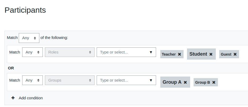This screenshot has width=248, height=107.
Task: Click the Teacher tag label
Action: pos(169,54)
